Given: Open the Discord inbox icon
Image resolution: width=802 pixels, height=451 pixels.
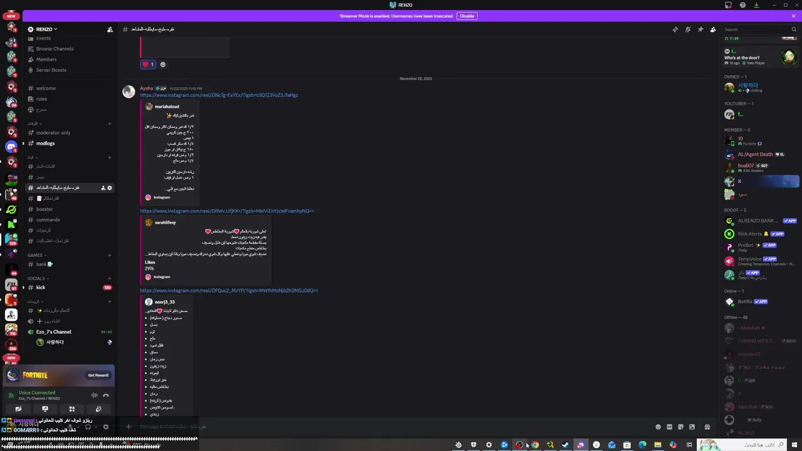Looking at the screenshot, I should (x=728, y=5).
